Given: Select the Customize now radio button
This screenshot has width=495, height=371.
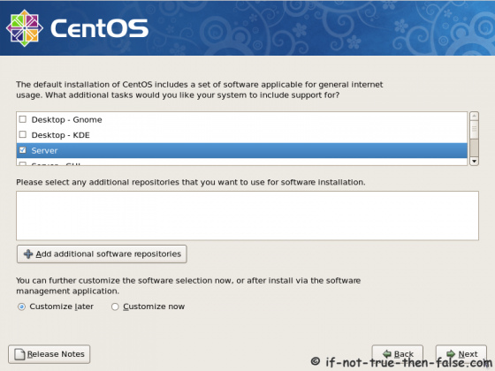Looking at the screenshot, I should pos(115,307).
